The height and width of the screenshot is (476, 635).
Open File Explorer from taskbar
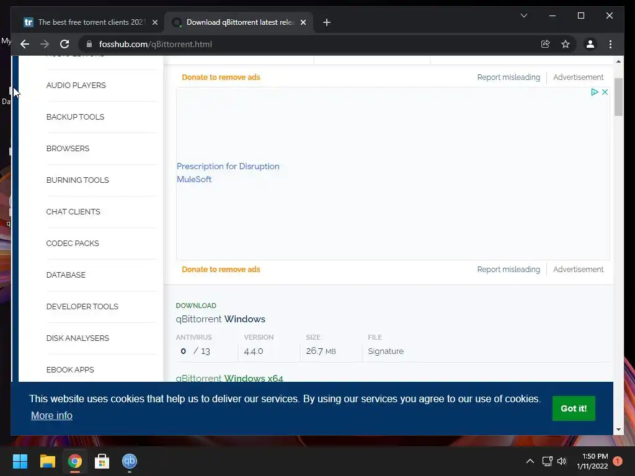(x=47, y=461)
